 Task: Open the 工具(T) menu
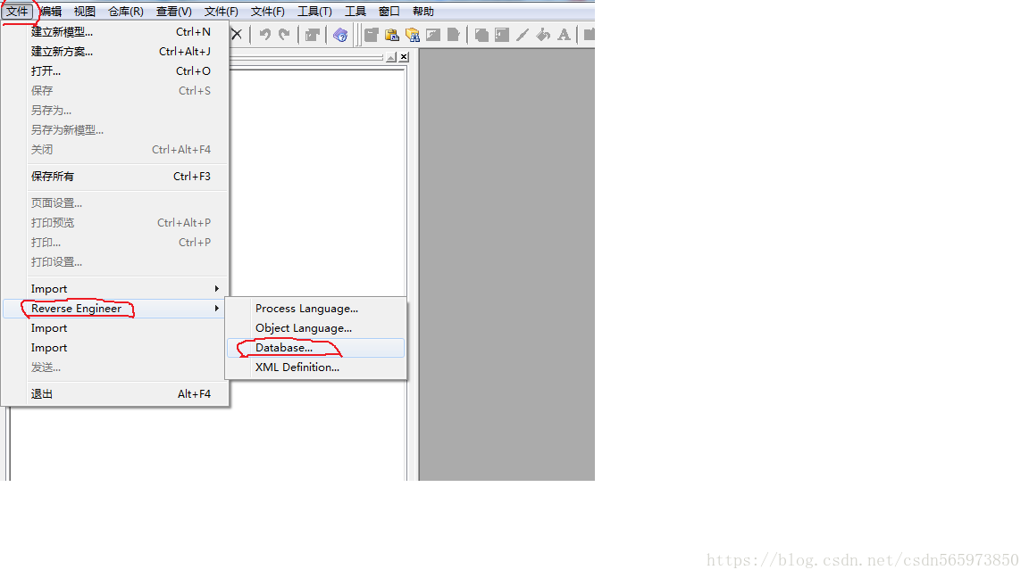pyautogui.click(x=314, y=11)
